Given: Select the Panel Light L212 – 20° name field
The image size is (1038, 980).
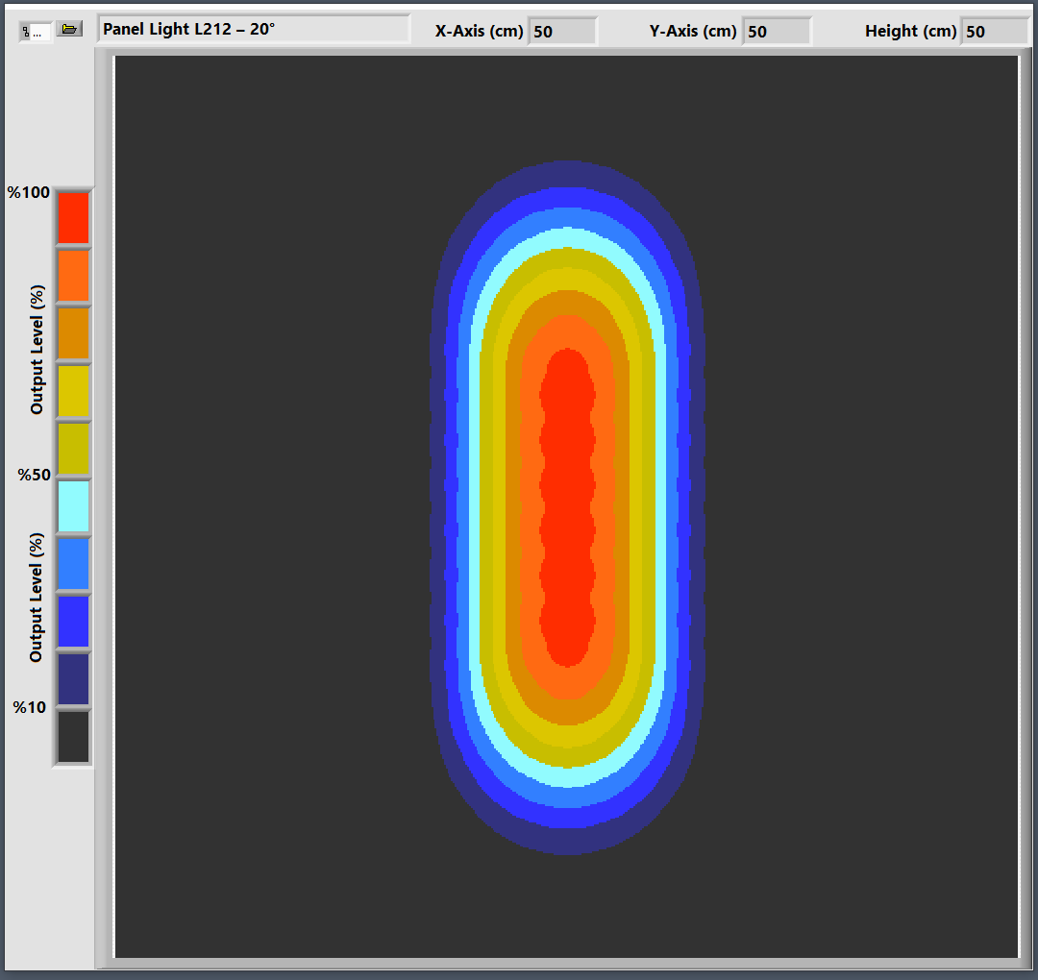Looking at the screenshot, I should (x=253, y=29).
